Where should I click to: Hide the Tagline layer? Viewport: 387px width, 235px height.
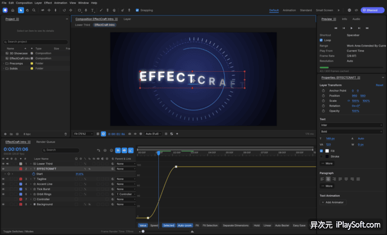(3, 179)
